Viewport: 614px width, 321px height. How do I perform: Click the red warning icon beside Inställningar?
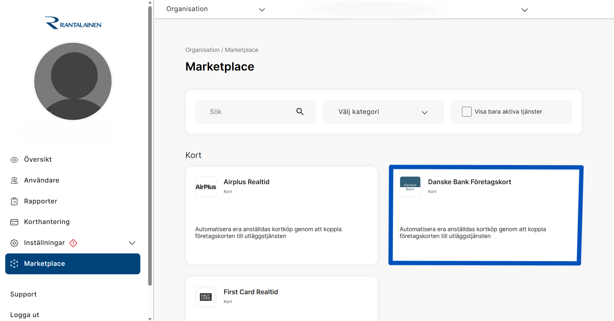tap(73, 243)
